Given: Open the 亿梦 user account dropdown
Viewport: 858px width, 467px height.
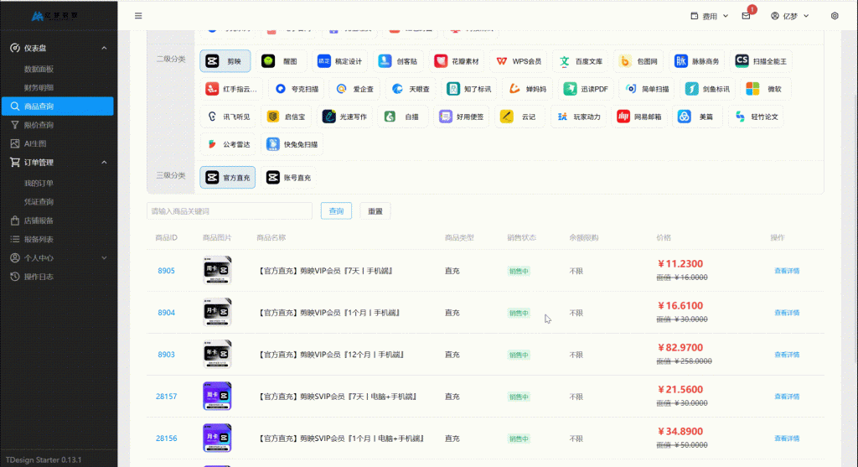Looking at the screenshot, I should click(789, 16).
